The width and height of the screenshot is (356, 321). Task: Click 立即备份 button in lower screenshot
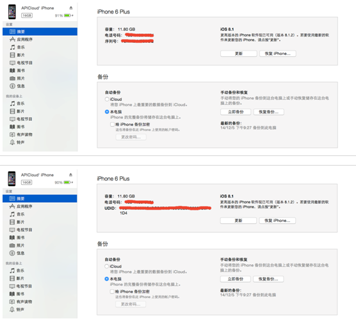click(x=236, y=279)
